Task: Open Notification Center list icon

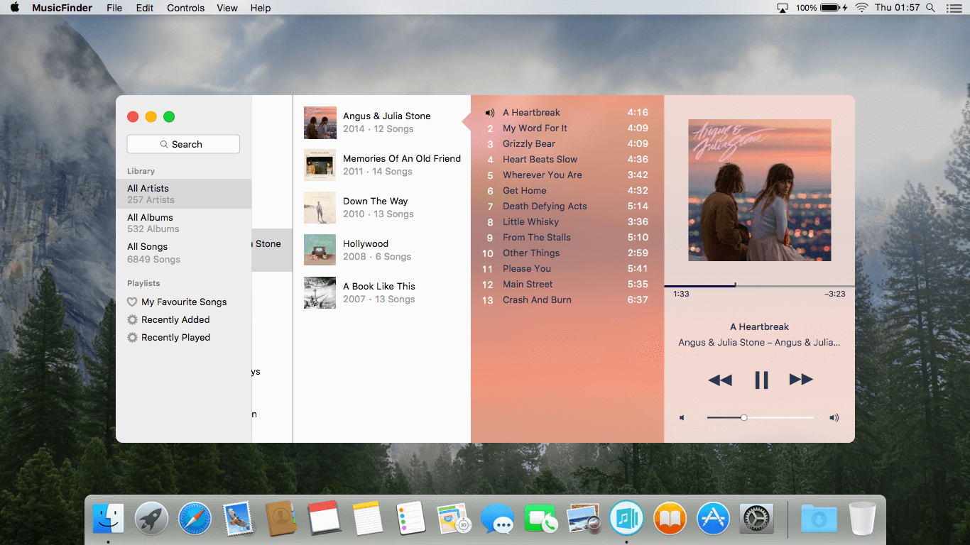Action: pos(954,8)
